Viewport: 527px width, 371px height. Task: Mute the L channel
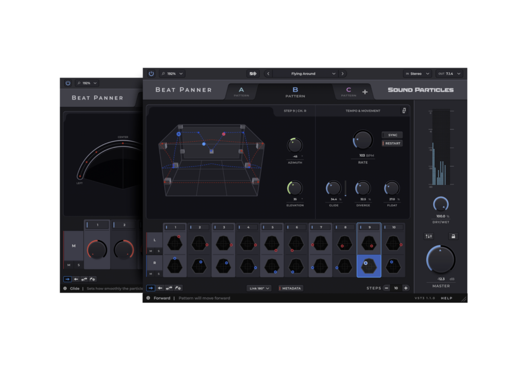click(151, 251)
